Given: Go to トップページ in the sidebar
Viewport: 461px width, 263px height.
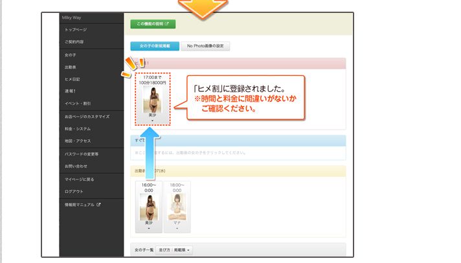Looking at the screenshot, I should (x=76, y=30).
